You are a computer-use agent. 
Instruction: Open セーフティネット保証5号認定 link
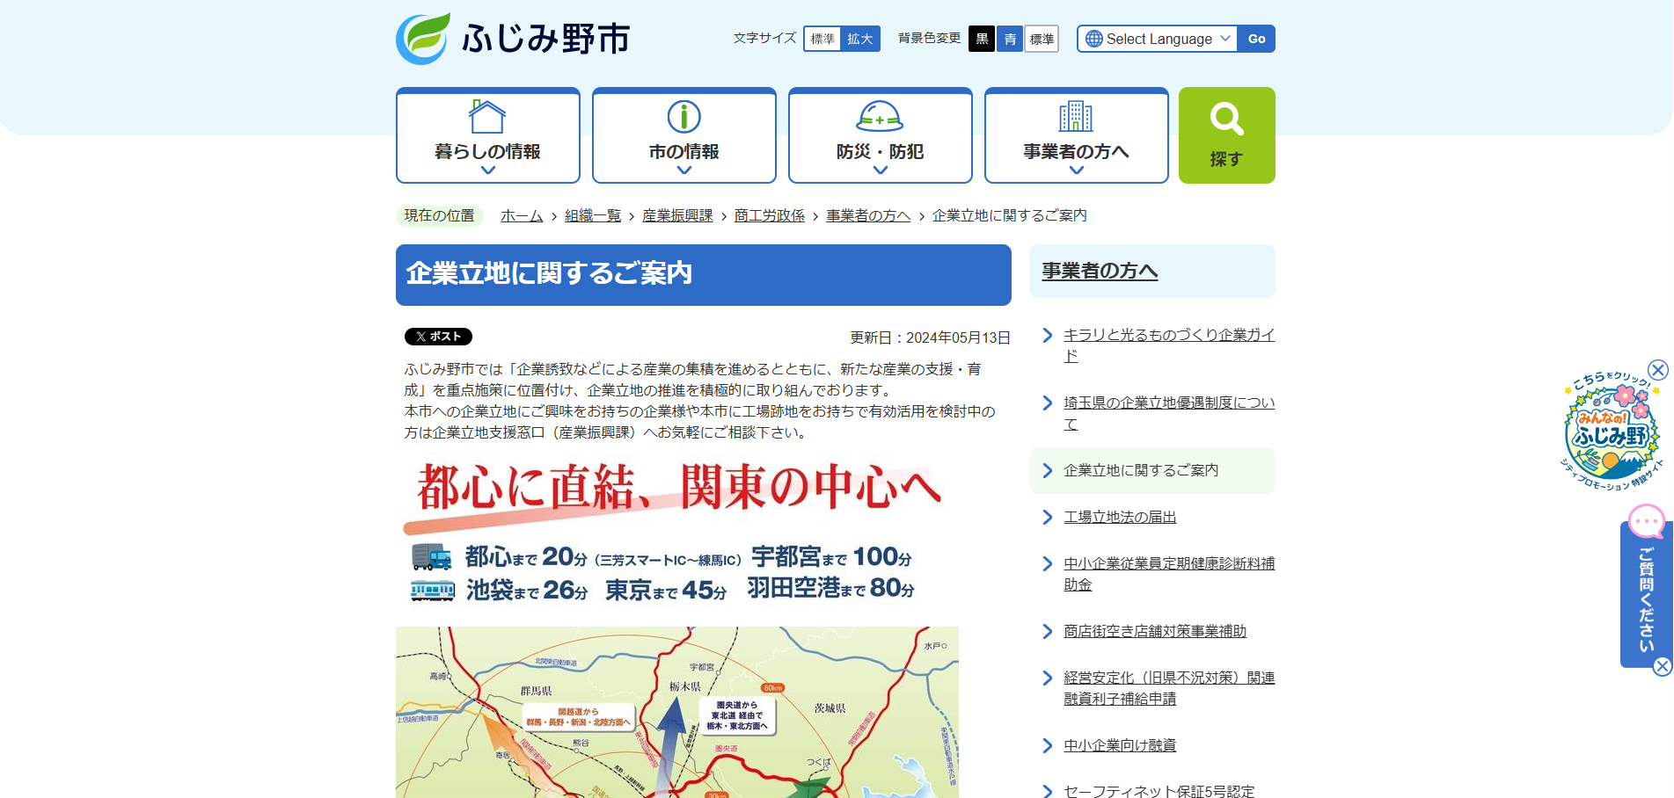[1159, 792]
